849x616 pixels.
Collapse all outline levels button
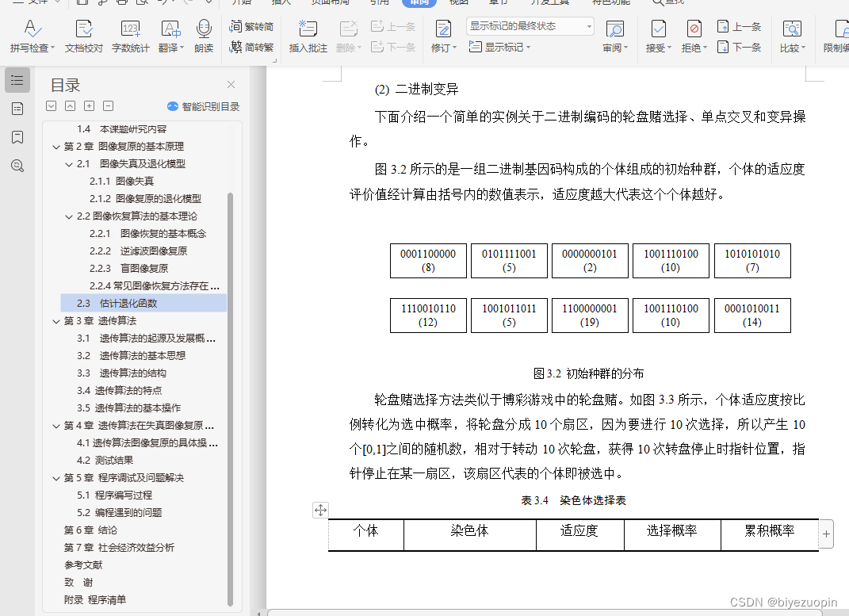click(x=71, y=106)
